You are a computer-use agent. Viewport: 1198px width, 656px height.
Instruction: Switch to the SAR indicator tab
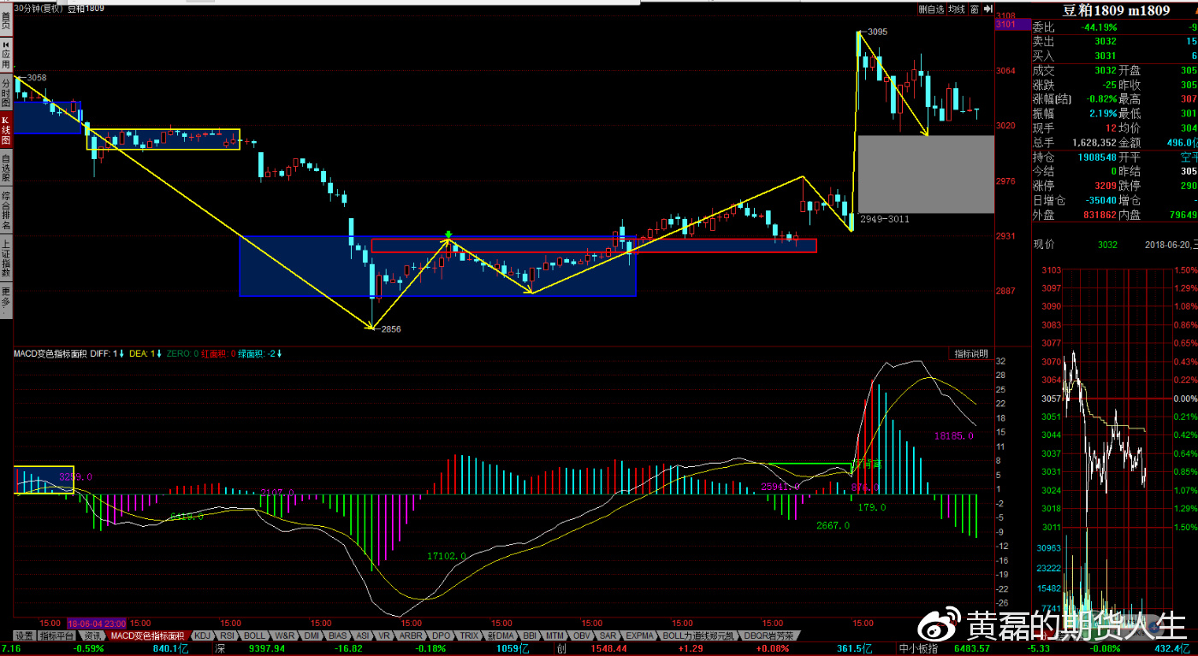(608, 635)
